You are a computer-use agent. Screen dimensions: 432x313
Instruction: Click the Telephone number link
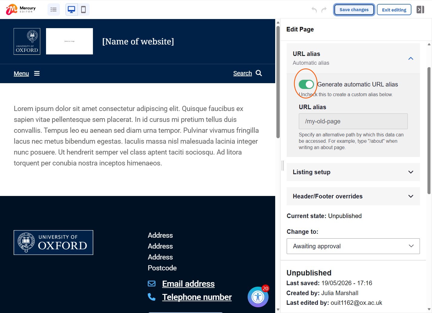(x=197, y=297)
